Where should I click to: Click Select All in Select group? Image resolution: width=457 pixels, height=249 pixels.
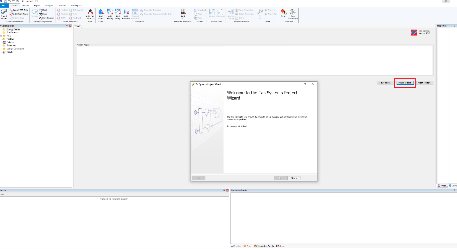pos(200,10)
